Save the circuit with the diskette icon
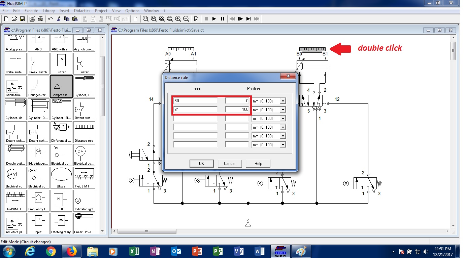This screenshot has width=466, height=258. pyautogui.click(x=22, y=19)
